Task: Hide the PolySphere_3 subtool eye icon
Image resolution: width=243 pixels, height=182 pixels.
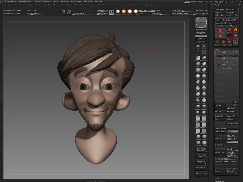Action: pyautogui.click(x=237, y=59)
